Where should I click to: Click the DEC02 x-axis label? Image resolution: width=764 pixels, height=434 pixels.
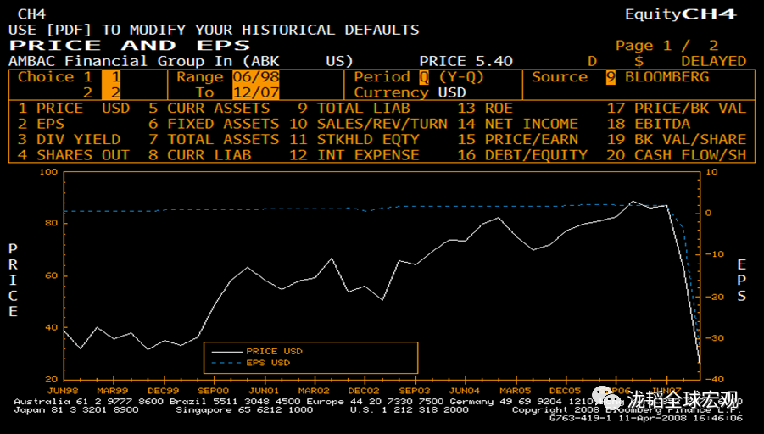(364, 391)
